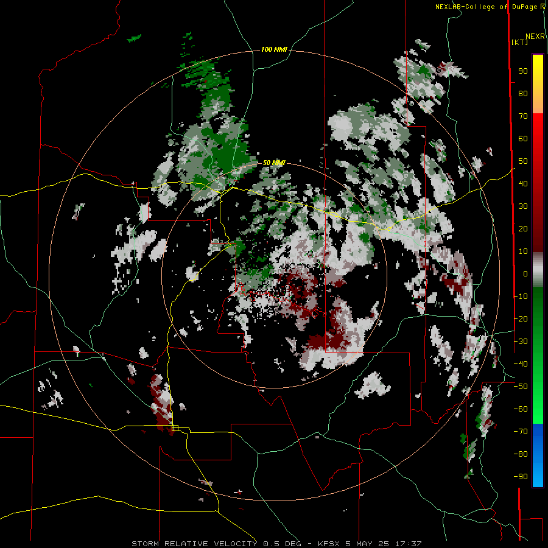The image size is (548, 548).
Task: Click the 50 NMI range ring label
Action: pyautogui.click(x=274, y=163)
